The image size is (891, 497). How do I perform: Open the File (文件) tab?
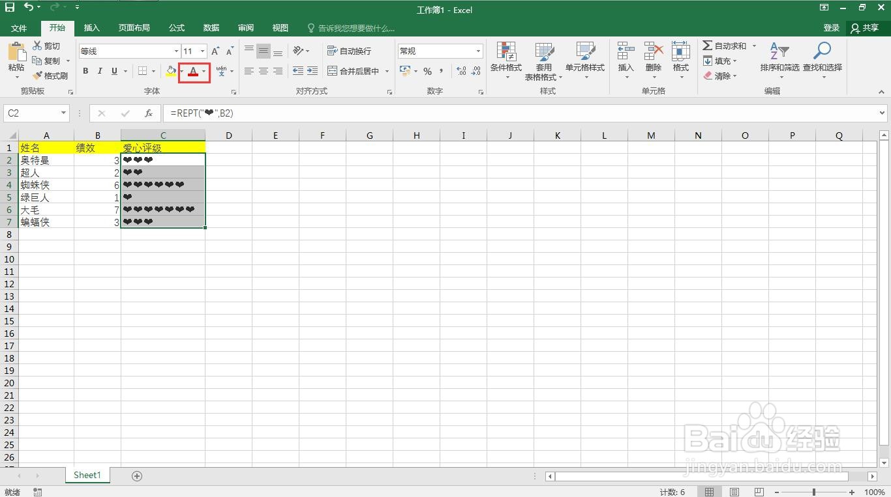[19, 28]
